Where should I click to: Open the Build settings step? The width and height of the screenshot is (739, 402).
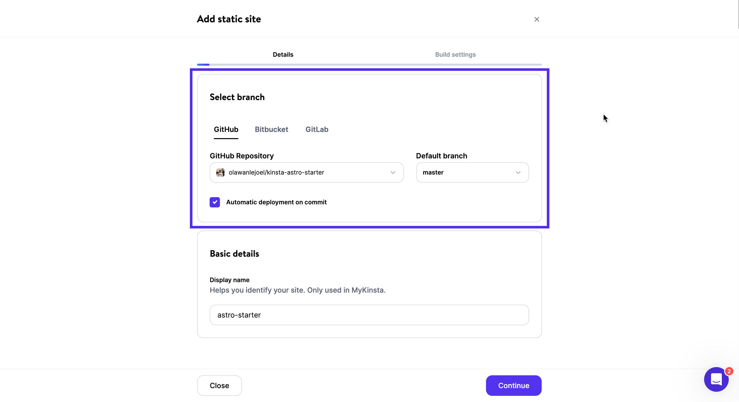pos(455,54)
